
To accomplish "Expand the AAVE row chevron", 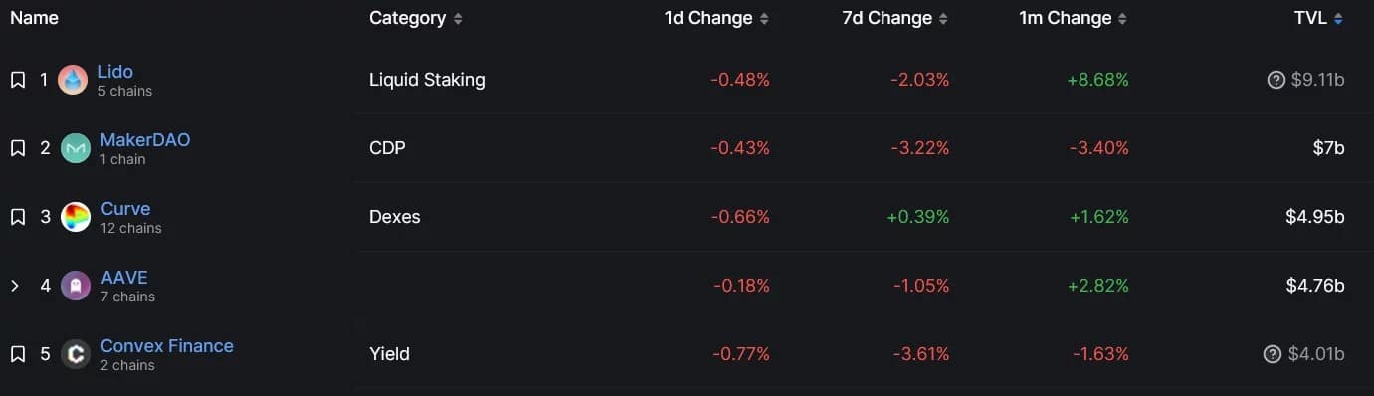I will pyautogui.click(x=15, y=286).
